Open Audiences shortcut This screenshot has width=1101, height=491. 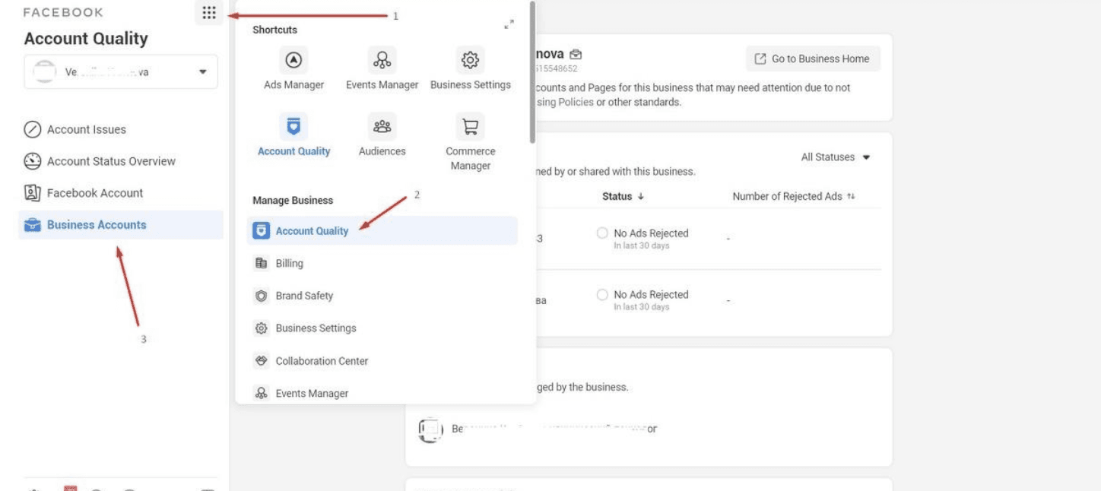tap(382, 135)
